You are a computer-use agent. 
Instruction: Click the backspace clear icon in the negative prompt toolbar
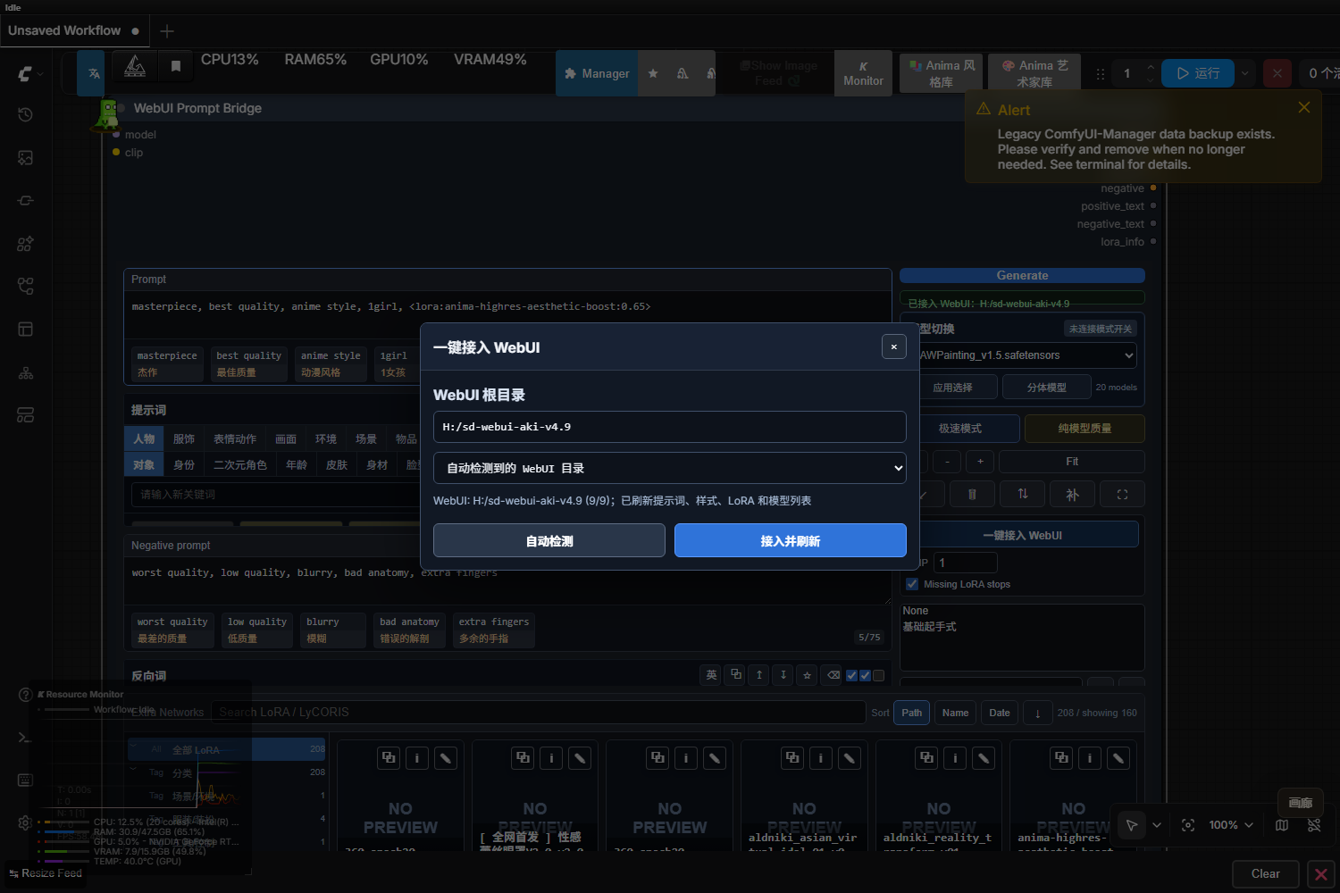pyautogui.click(x=833, y=675)
